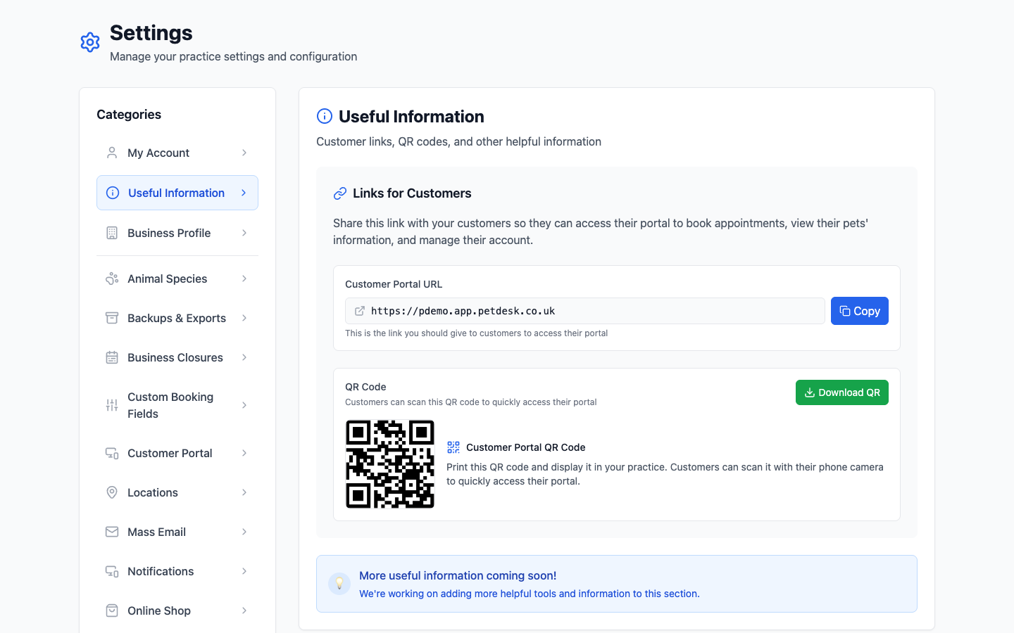Image resolution: width=1014 pixels, height=633 pixels.
Task: Expand Custom Booking Fields chevron arrow
Action: point(244,405)
